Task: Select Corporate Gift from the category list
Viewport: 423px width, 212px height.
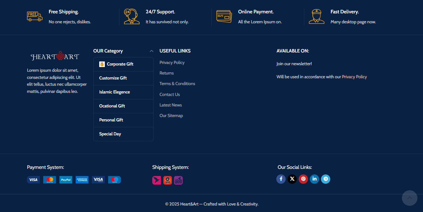Action: pos(120,64)
